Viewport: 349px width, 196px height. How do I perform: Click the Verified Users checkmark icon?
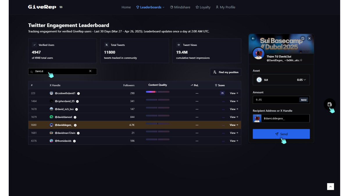pyautogui.click(x=34, y=45)
